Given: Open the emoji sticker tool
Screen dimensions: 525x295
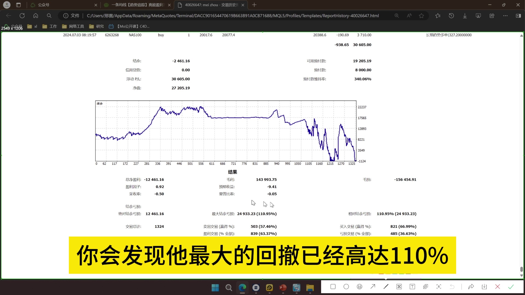Looking at the screenshot, I should (x=360, y=287).
